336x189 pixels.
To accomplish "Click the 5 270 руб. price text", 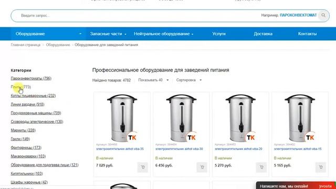I will 223,165.
